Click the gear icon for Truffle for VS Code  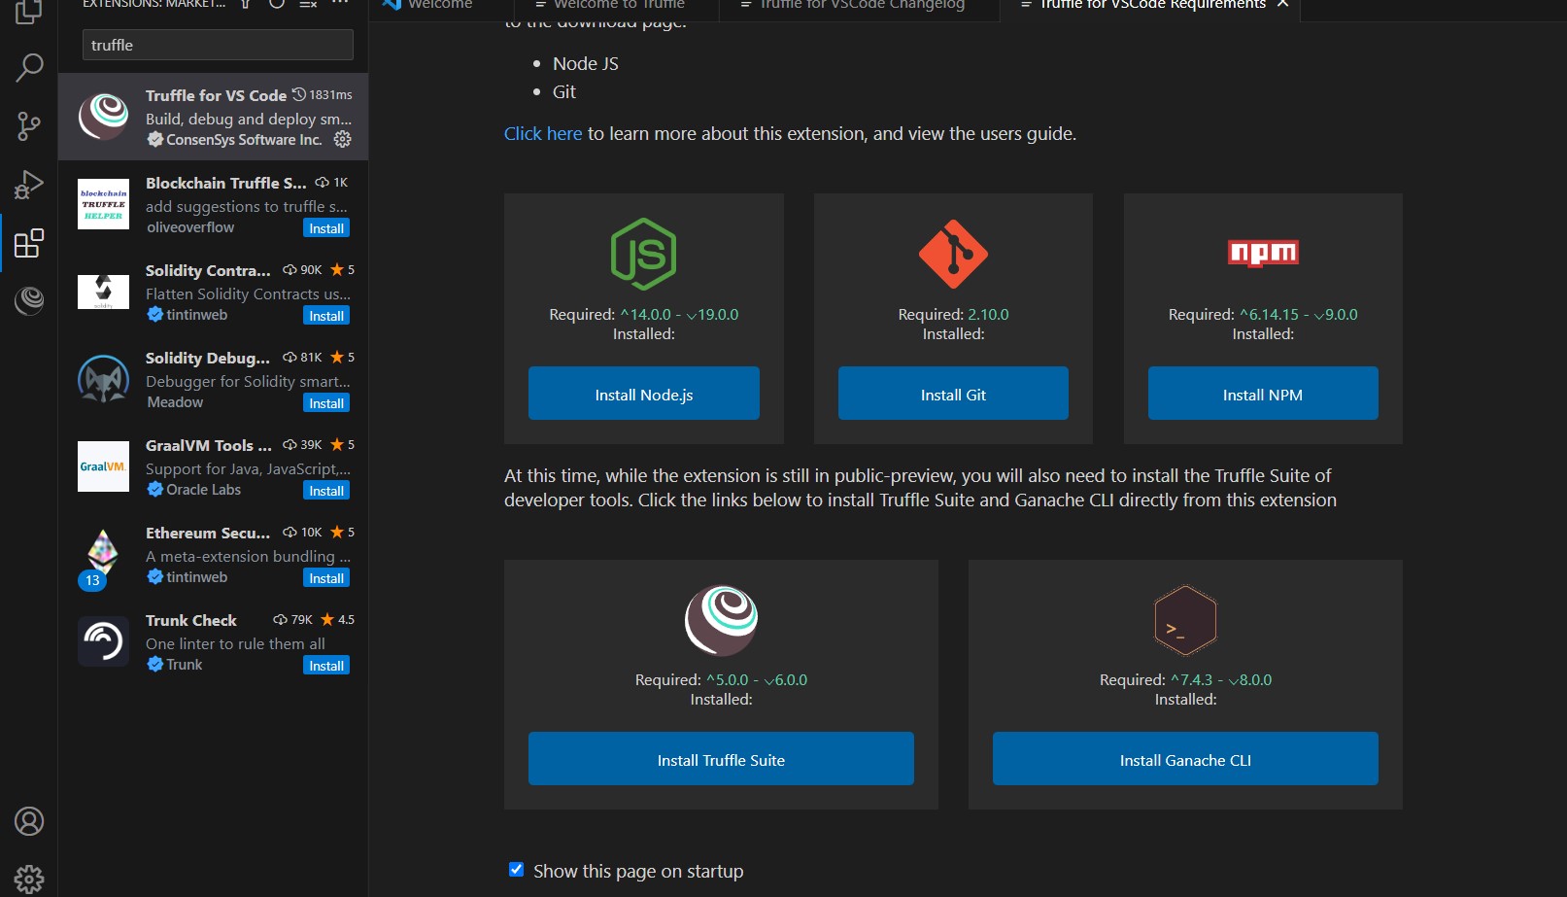[x=343, y=139]
